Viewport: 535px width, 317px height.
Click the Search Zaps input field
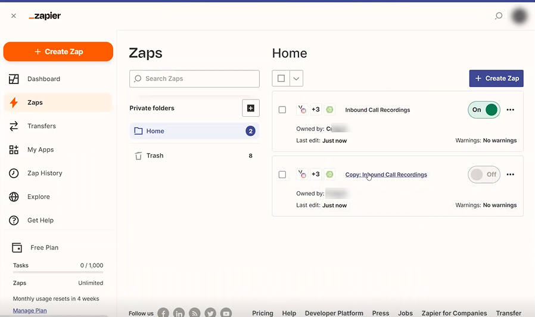tap(194, 79)
